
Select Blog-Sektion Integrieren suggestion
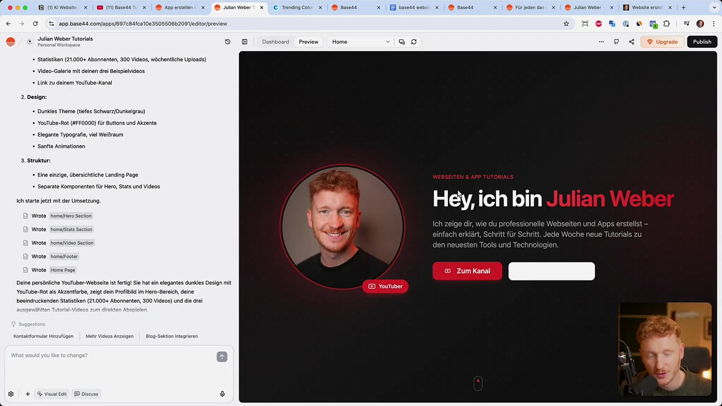pos(171,336)
